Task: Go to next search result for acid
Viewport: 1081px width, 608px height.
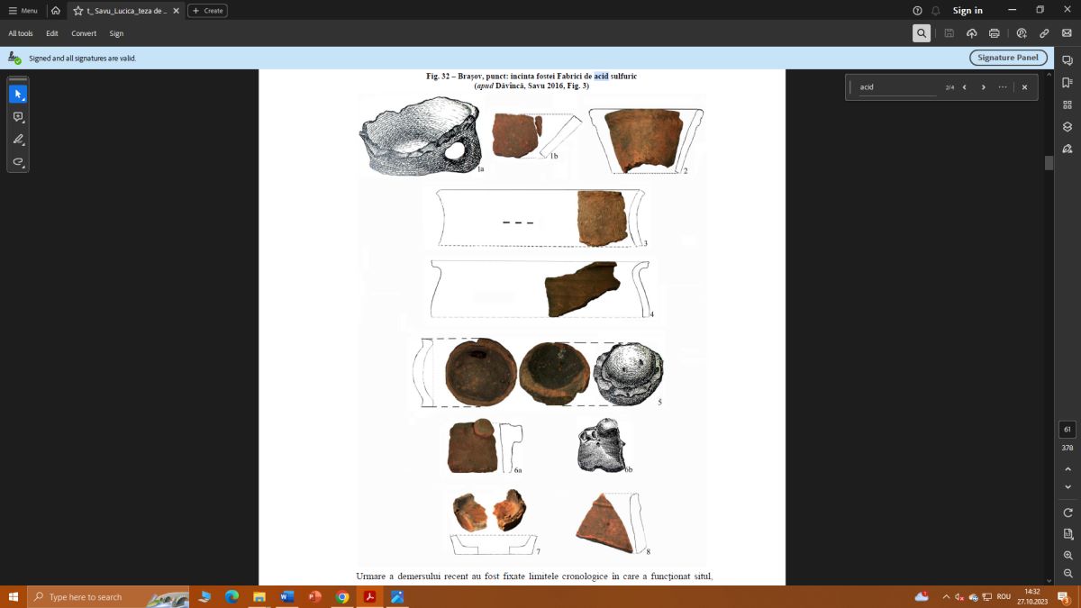Action: (x=983, y=87)
